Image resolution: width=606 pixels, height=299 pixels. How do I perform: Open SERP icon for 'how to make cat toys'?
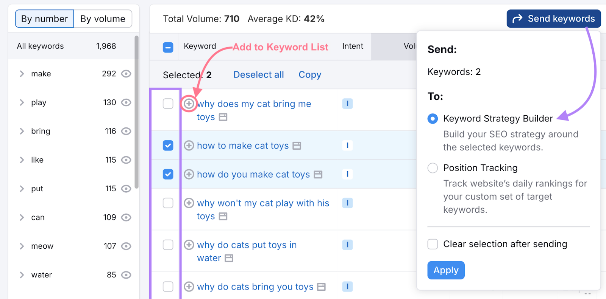(x=297, y=146)
